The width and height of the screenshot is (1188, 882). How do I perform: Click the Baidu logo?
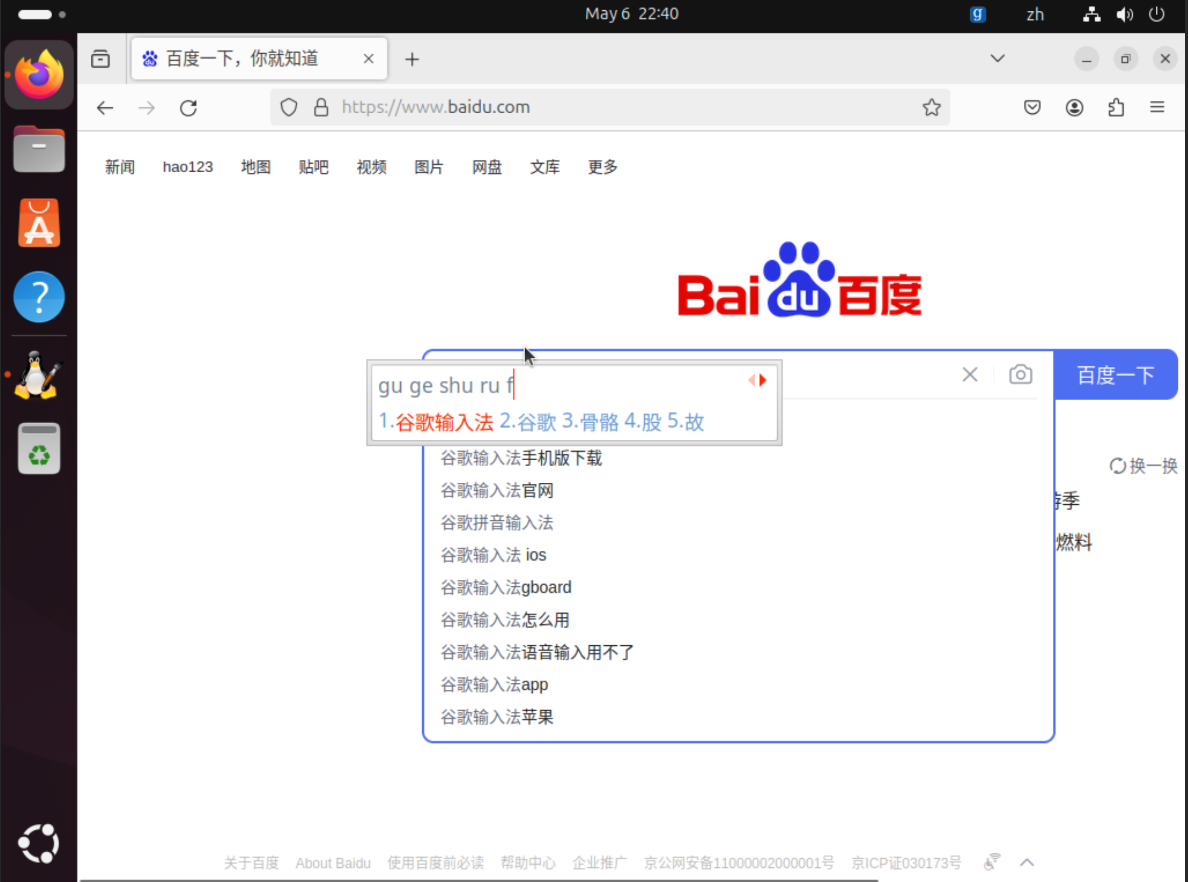point(799,279)
